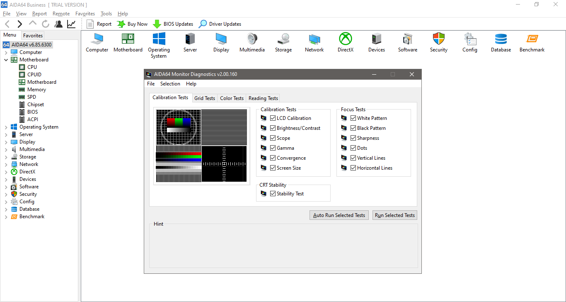Open the Remote menu
Image resolution: width=566 pixels, height=302 pixels.
[x=61, y=14]
